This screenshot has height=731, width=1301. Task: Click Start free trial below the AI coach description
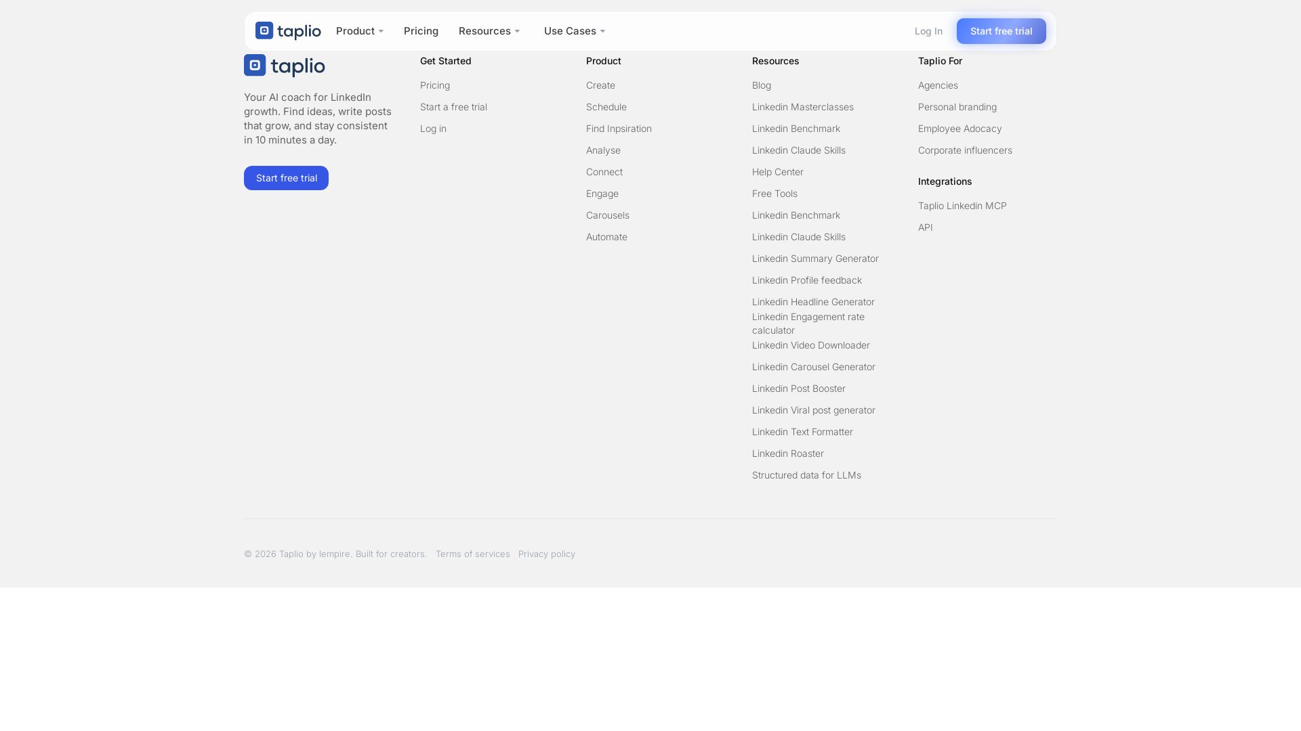[286, 178]
